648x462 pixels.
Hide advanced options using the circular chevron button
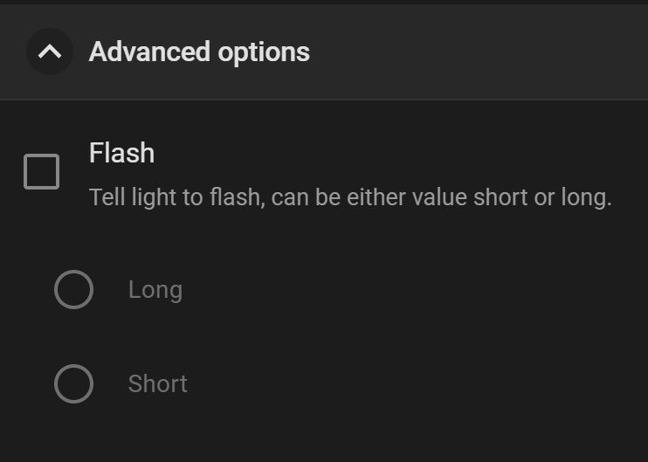pyautogui.click(x=50, y=52)
